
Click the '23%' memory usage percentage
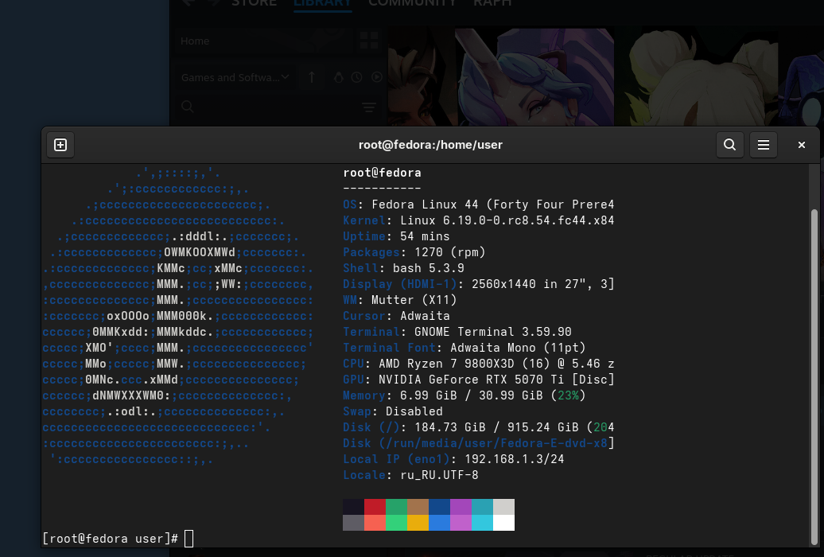coord(568,395)
